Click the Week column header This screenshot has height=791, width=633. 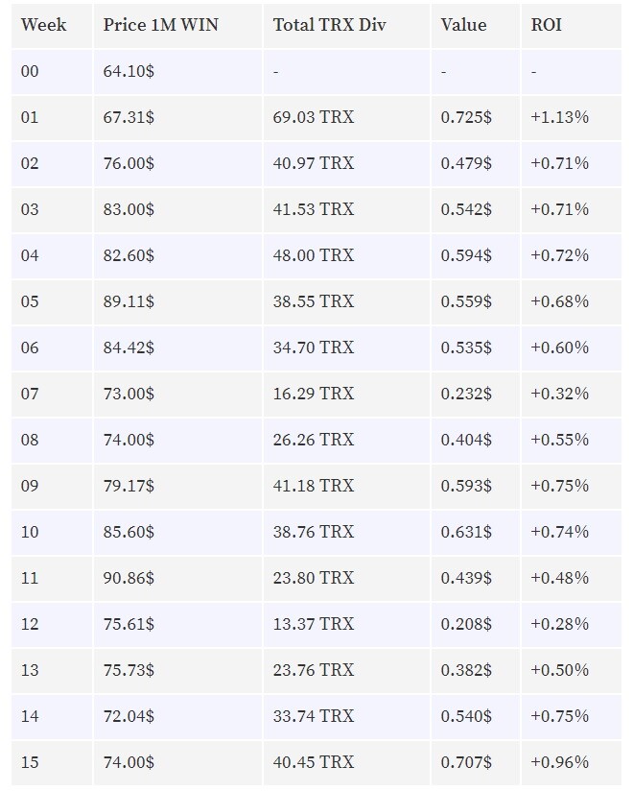(43, 25)
